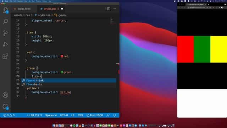The width and height of the screenshot is (227, 128).
Task: Choose the flex-shrink autocomplete suggestion
Action: (x=68, y=80)
